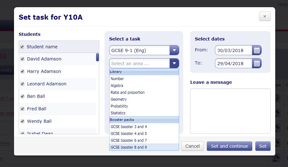Click the From date text field
This screenshot has width=288, height=167.
point(234,50)
